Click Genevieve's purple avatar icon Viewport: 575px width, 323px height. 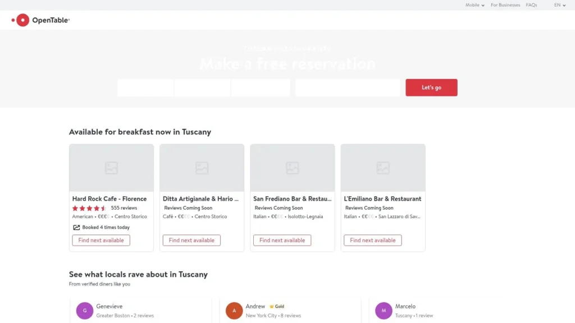click(x=84, y=310)
